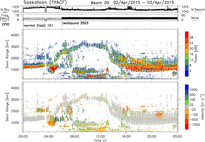The width and height of the screenshot is (205, 142).
Task: Click the '10^5' label beside N.Search
Action: [185, 7]
